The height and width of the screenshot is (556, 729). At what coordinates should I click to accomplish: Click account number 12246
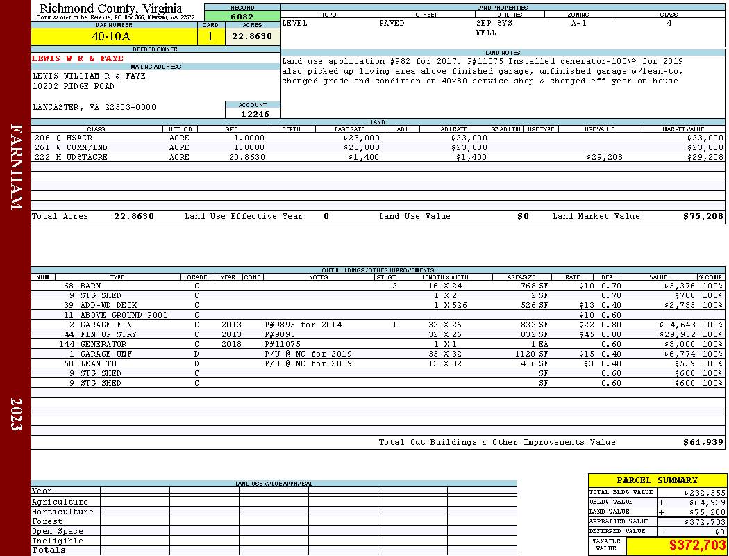click(x=255, y=113)
